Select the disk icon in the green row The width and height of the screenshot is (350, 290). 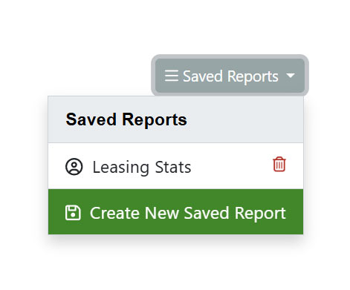click(73, 213)
